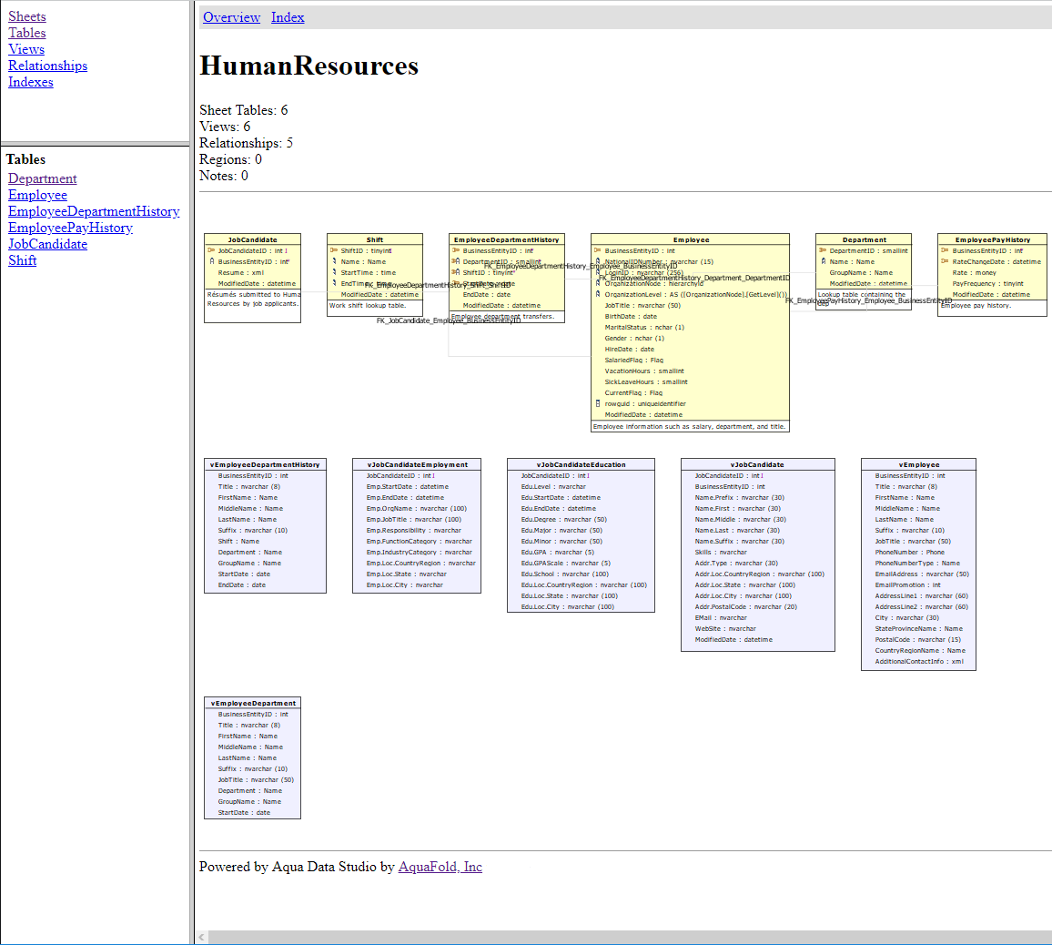Image resolution: width=1052 pixels, height=945 pixels.
Task: Go to the Relationships section link
Action: click(47, 66)
